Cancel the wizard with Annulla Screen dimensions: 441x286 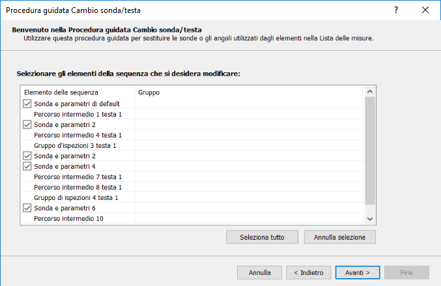(x=259, y=272)
